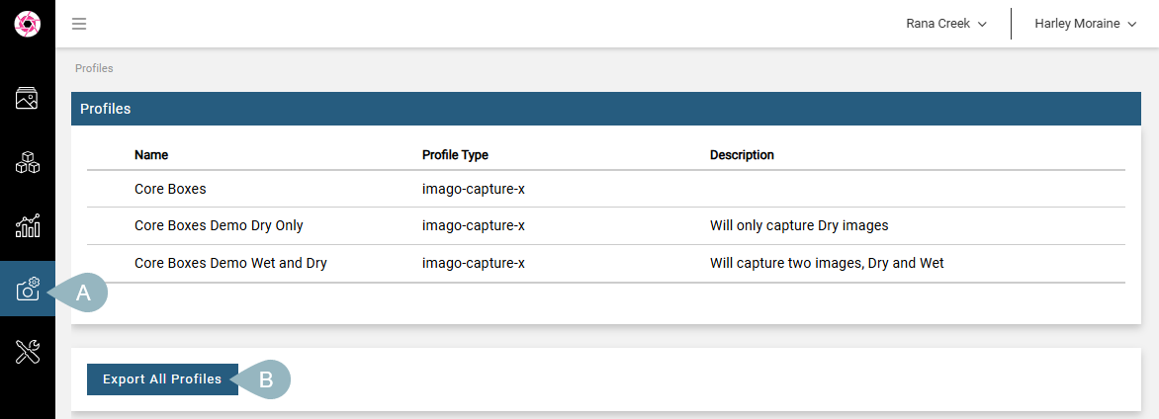
Task: Open the imagery gallery sidebar icon
Action: pyautogui.click(x=28, y=98)
